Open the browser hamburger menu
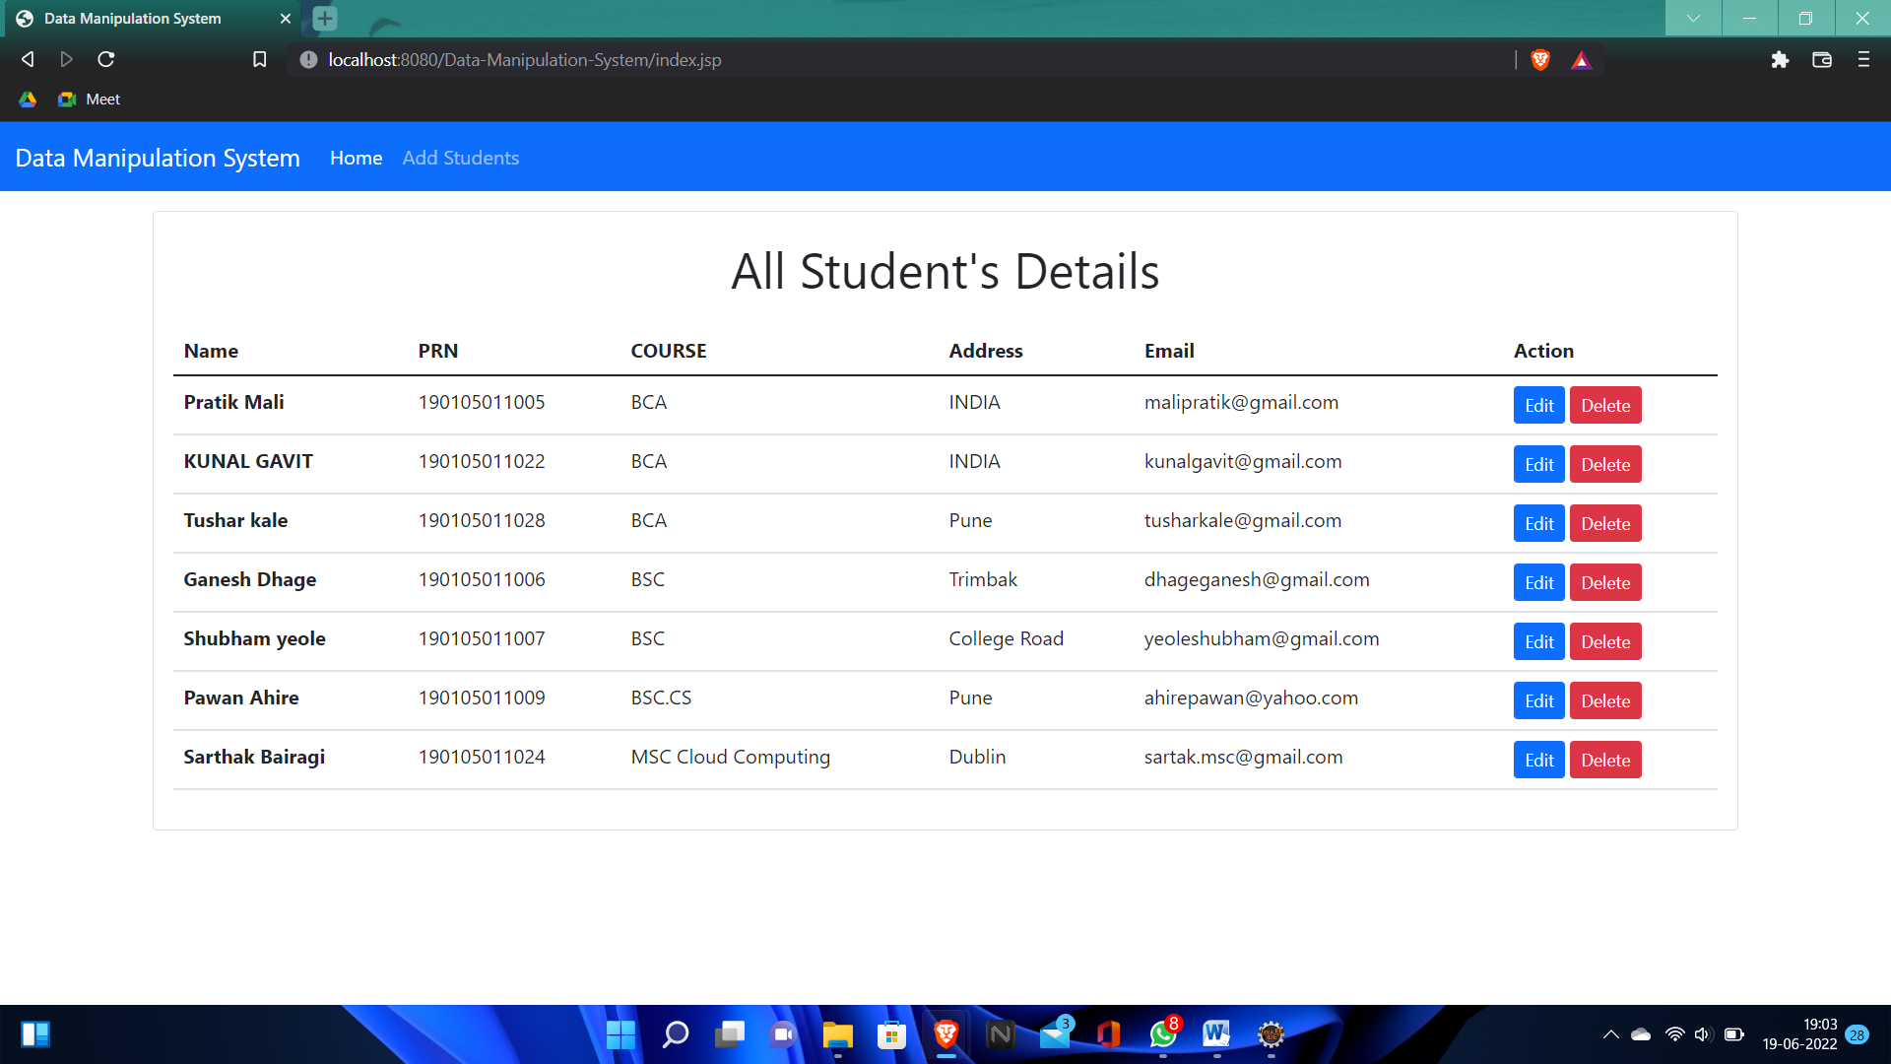The width and height of the screenshot is (1891, 1064). [x=1863, y=60]
